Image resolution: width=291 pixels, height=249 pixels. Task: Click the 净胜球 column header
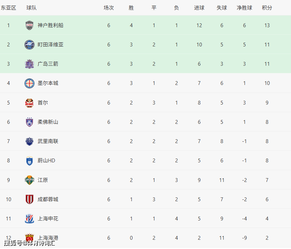click(244, 8)
